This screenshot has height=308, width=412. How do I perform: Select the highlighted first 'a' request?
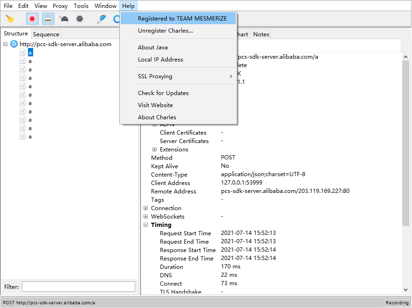click(30, 53)
